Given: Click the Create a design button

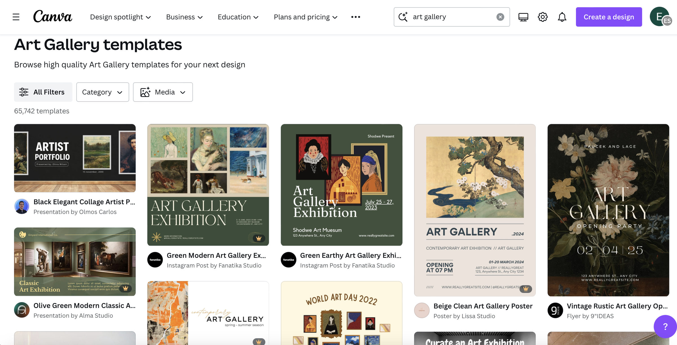Looking at the screenshot, I should click(609, 17).
